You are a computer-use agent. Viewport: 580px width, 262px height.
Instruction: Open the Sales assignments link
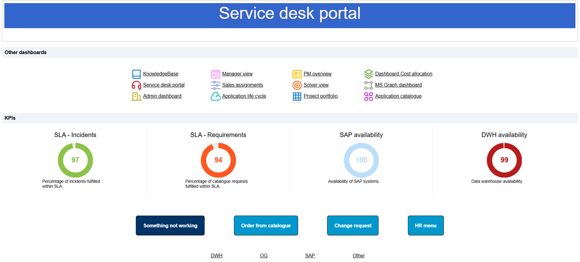click(243, 85)
